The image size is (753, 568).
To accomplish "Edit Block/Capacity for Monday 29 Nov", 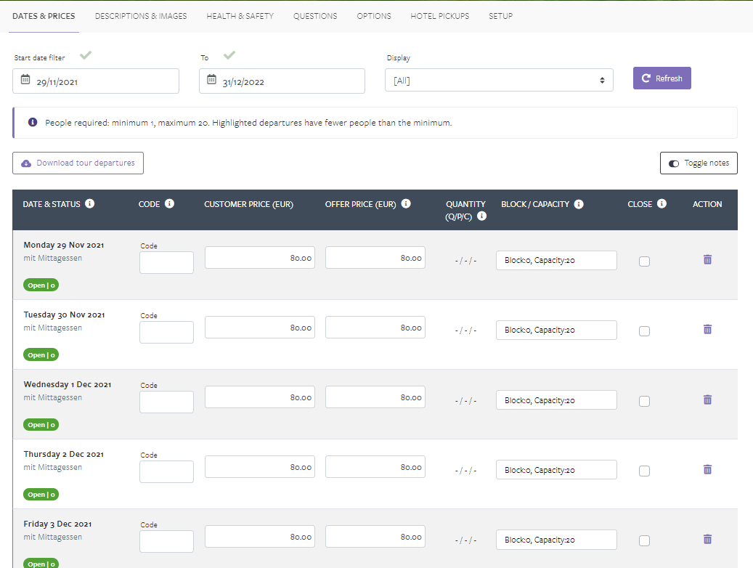I will 556,260.
